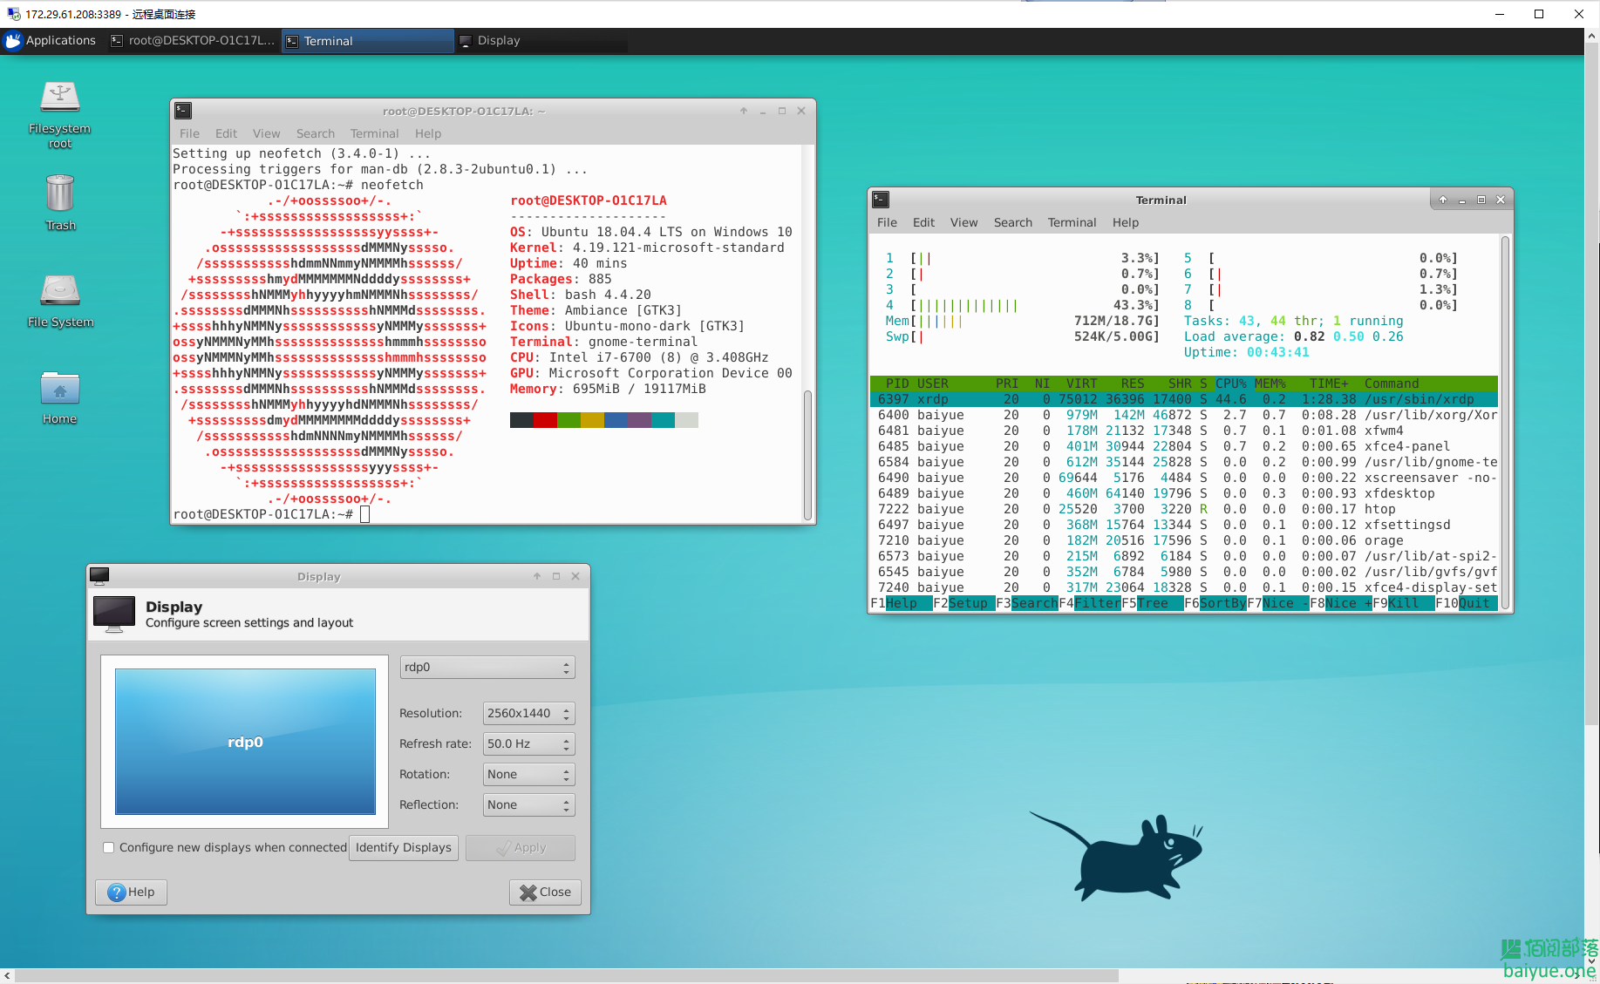
Task: Open Search menu in htop Terminal window
Action: click(x=1012, y=222)
